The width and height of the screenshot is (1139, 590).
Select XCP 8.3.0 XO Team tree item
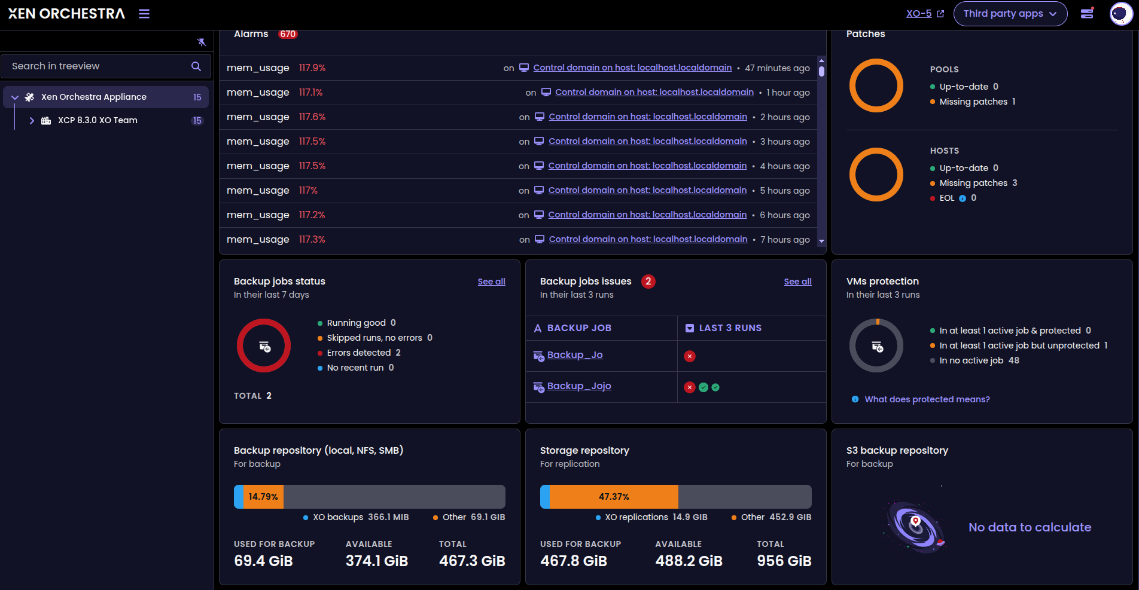[x=98, y=121]
